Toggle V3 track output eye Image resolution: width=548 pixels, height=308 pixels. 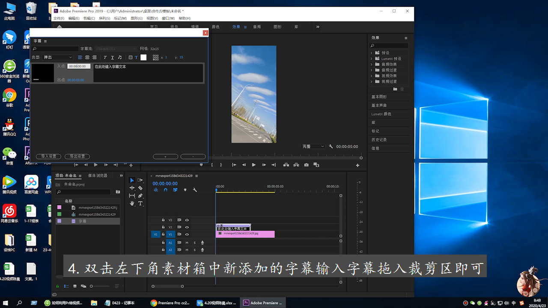(187, 220)
